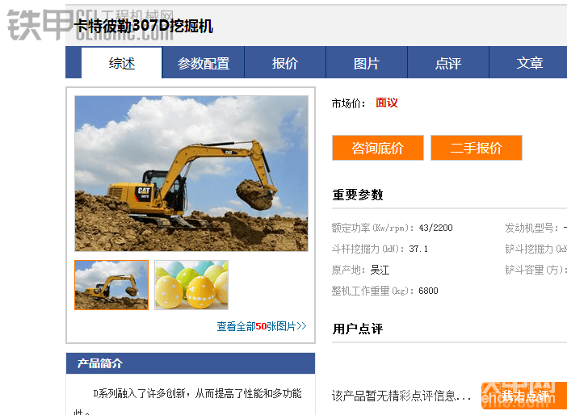Click the 重要参数 heading

point(358,195)
